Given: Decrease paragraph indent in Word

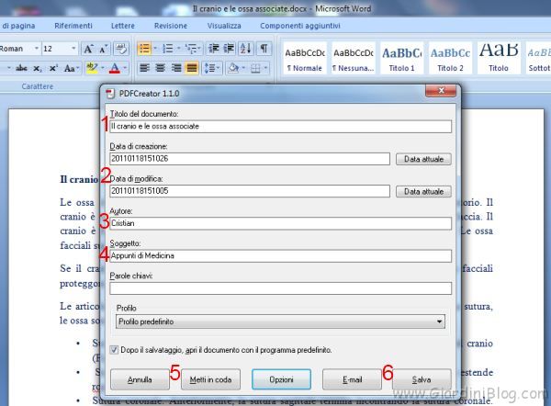Looking at the screenshot, I should 214,49.
